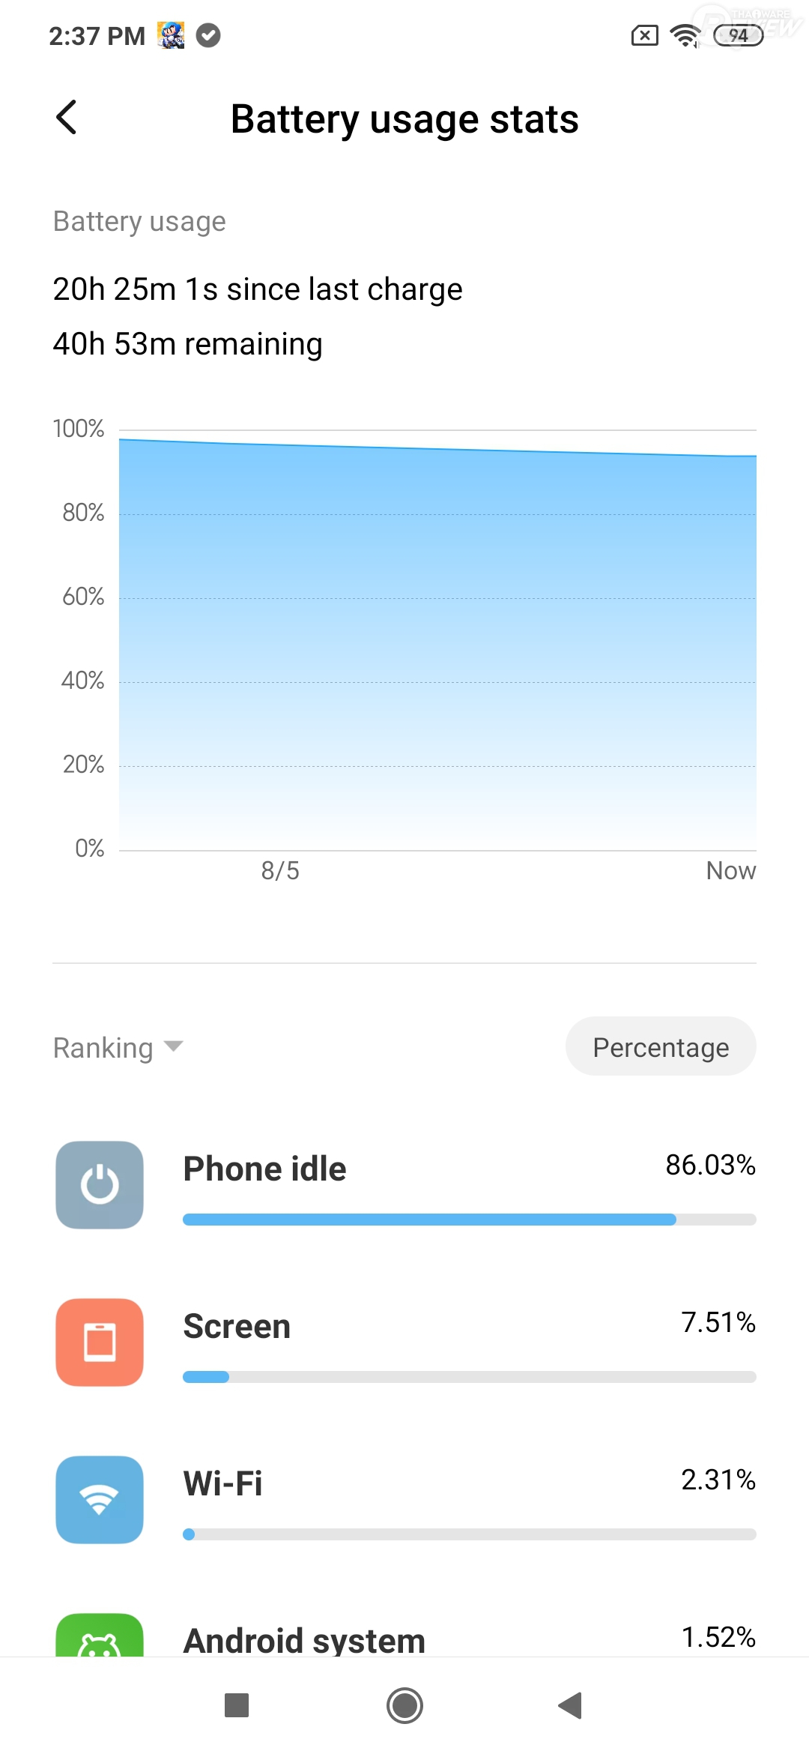Image resolution: width=809 pixels, height=1754 pixels.
Task: Expand the Ranking dropdown
Action: point(103,1047)
